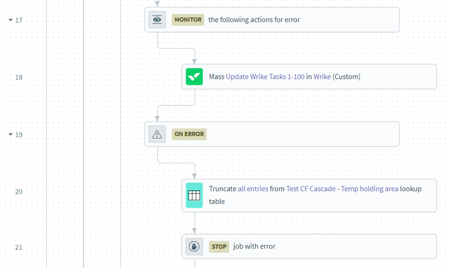Click the 'job with error' step text
This screenshot has height=268, width=449.
point(254,246)
